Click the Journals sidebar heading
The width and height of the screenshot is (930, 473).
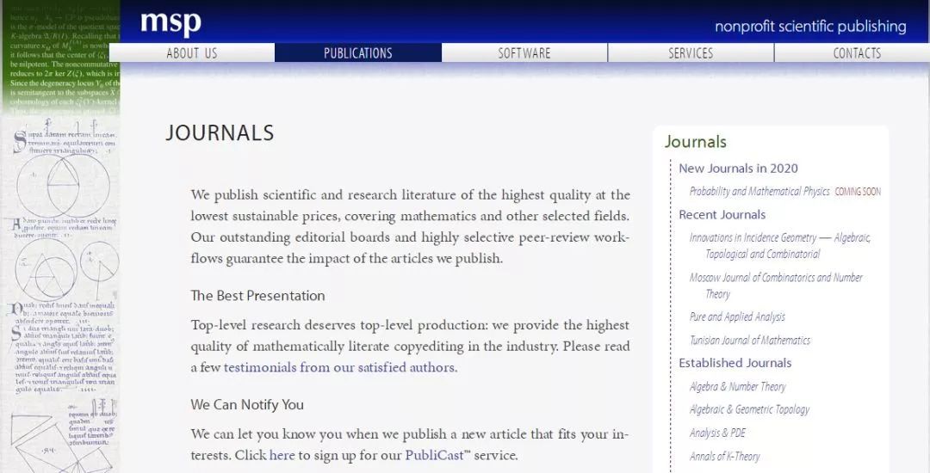coord(695,142)
